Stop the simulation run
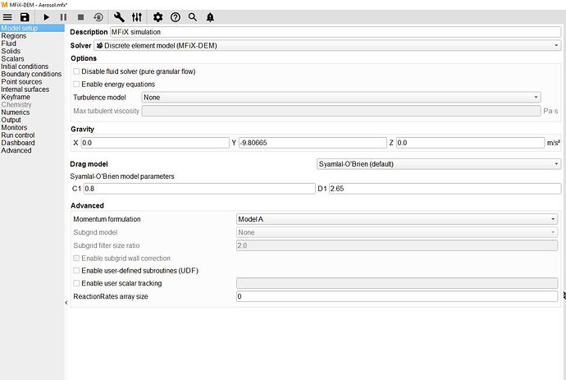 81,17
